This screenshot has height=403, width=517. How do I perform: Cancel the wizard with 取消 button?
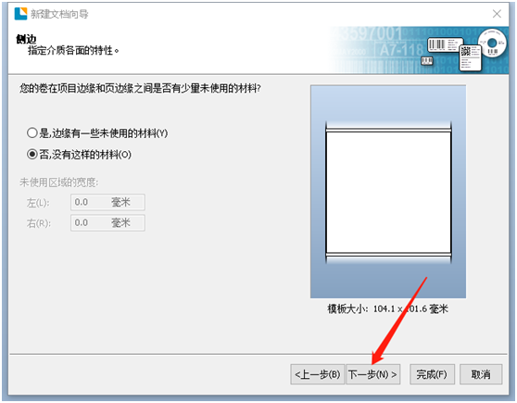point(481,374)
